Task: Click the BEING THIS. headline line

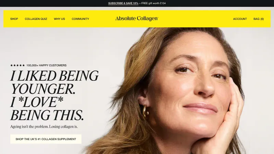Action: (x=47, y=115)
